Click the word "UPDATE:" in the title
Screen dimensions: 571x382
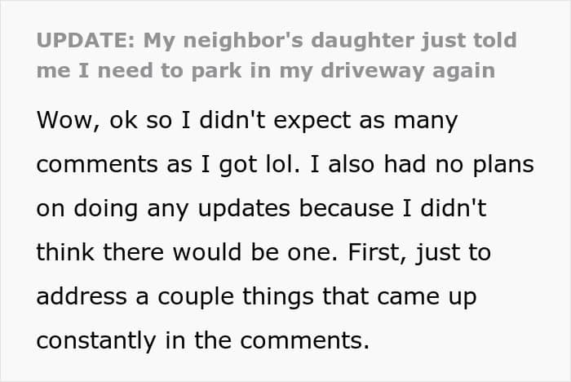coord(86,40)
